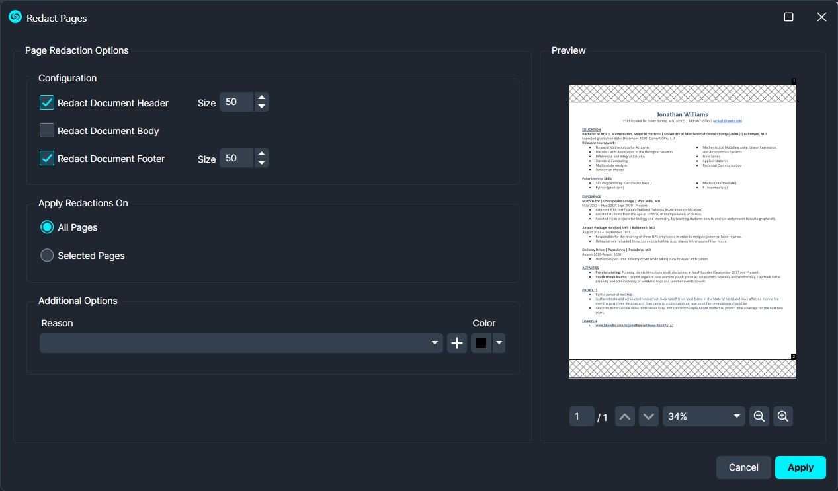Decrease the header size with down arrow

pos(261,106)
